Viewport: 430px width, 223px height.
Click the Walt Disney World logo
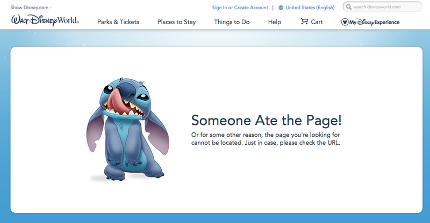pyautogui.click(x=45, y=20)
